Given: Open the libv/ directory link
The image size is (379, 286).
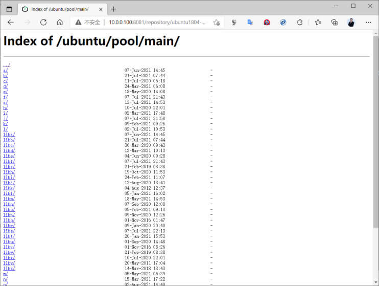Looking at the screenshot, I should 9,247.
